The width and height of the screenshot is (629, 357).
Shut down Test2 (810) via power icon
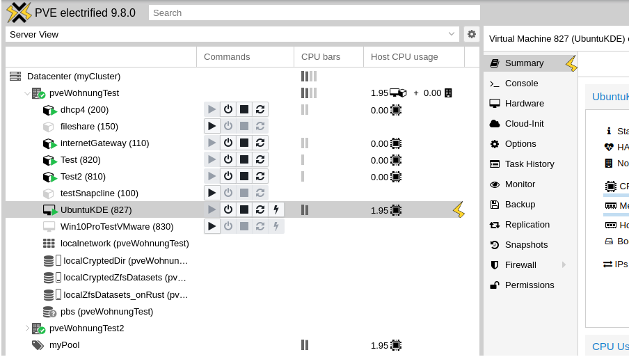[x=228, y=177]
